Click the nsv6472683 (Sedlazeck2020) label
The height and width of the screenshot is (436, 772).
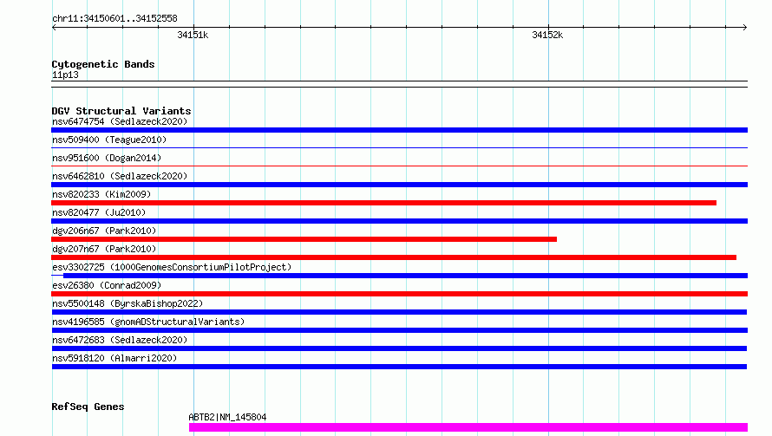point(120,340)
